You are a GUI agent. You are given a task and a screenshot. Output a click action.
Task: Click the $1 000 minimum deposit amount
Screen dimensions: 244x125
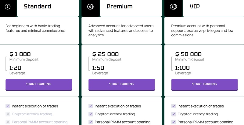click(x=20, y=54)
